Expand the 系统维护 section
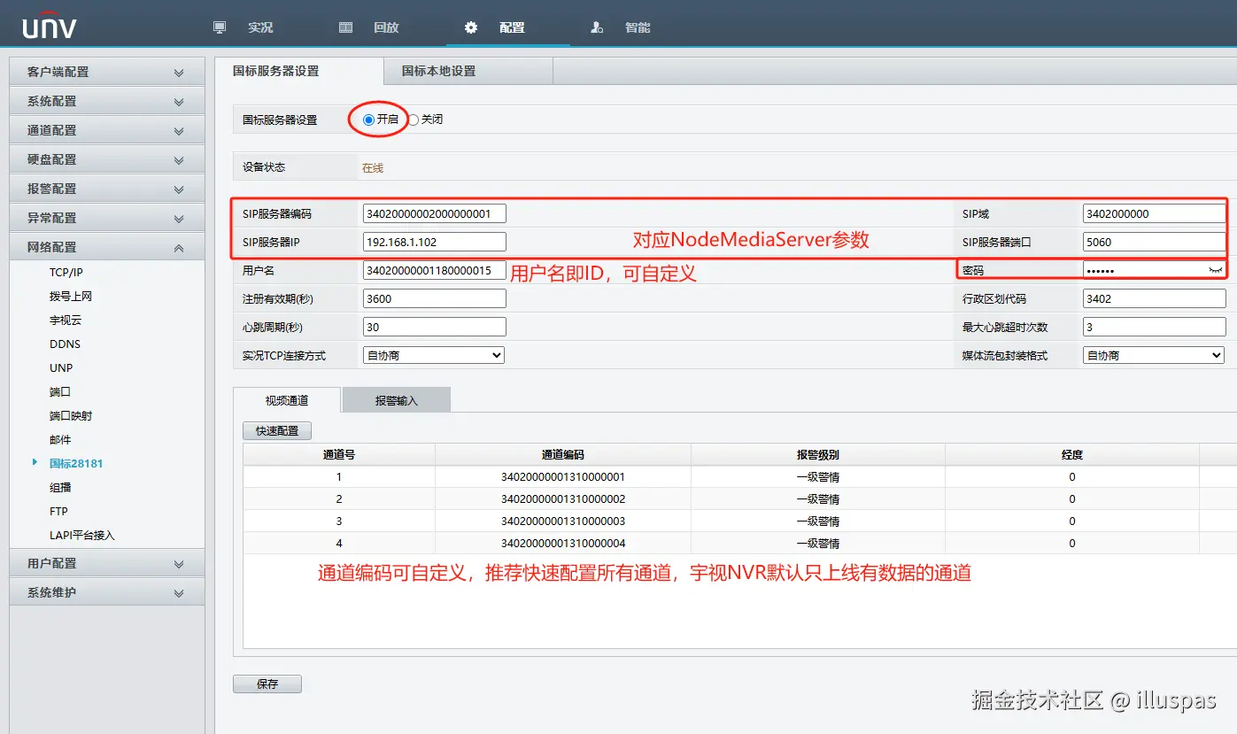 click(107, 592)
